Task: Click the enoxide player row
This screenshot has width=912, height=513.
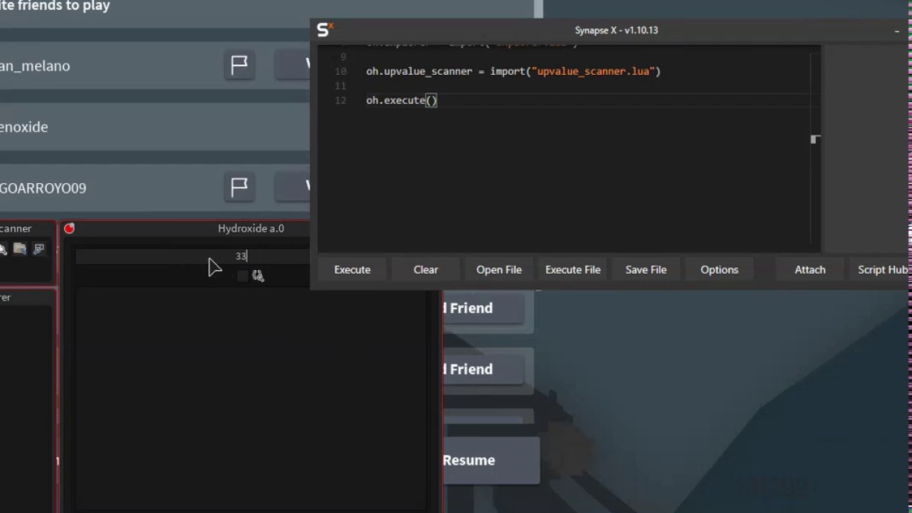Action: click(155, 127)
